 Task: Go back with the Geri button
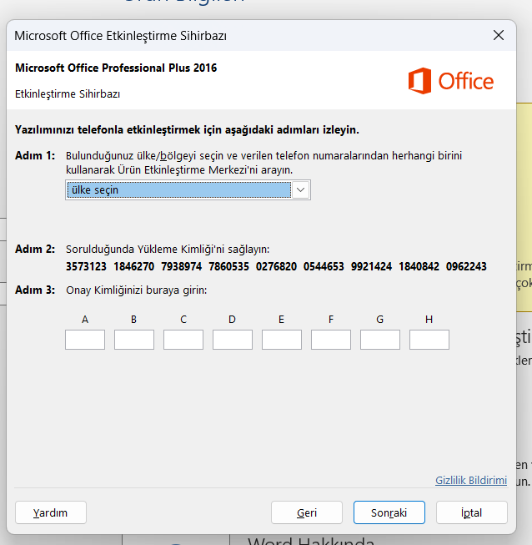307,512
